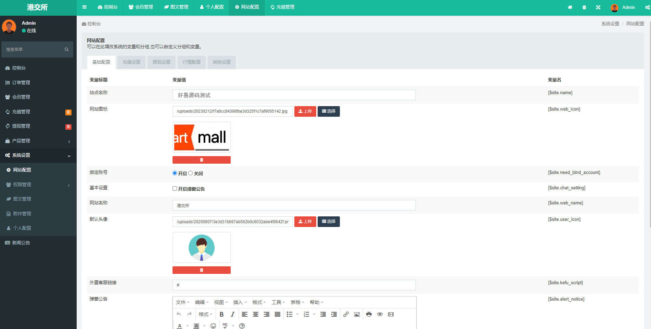Open the emoticons picker in the editor
Screen dimensions: 651x329
(x=213, y=326)
